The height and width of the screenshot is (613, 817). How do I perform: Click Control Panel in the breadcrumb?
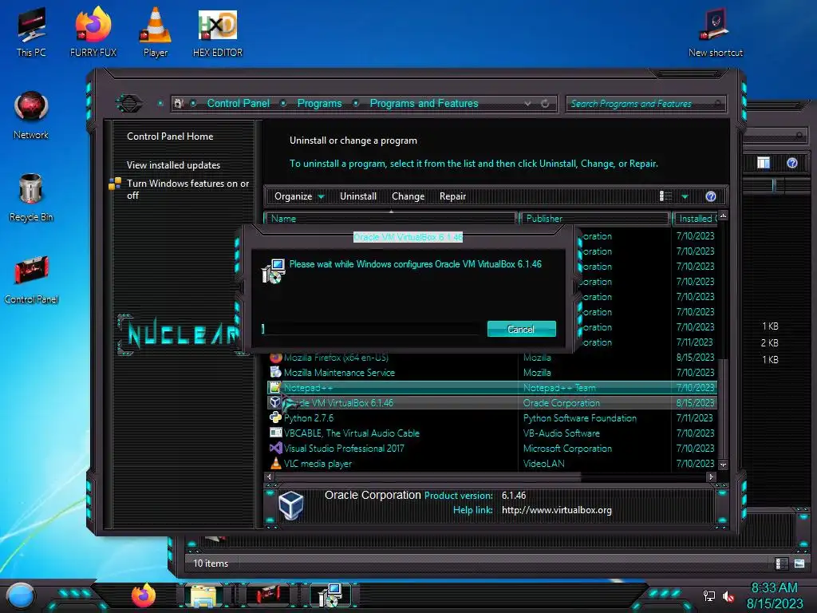click(238, 103)
